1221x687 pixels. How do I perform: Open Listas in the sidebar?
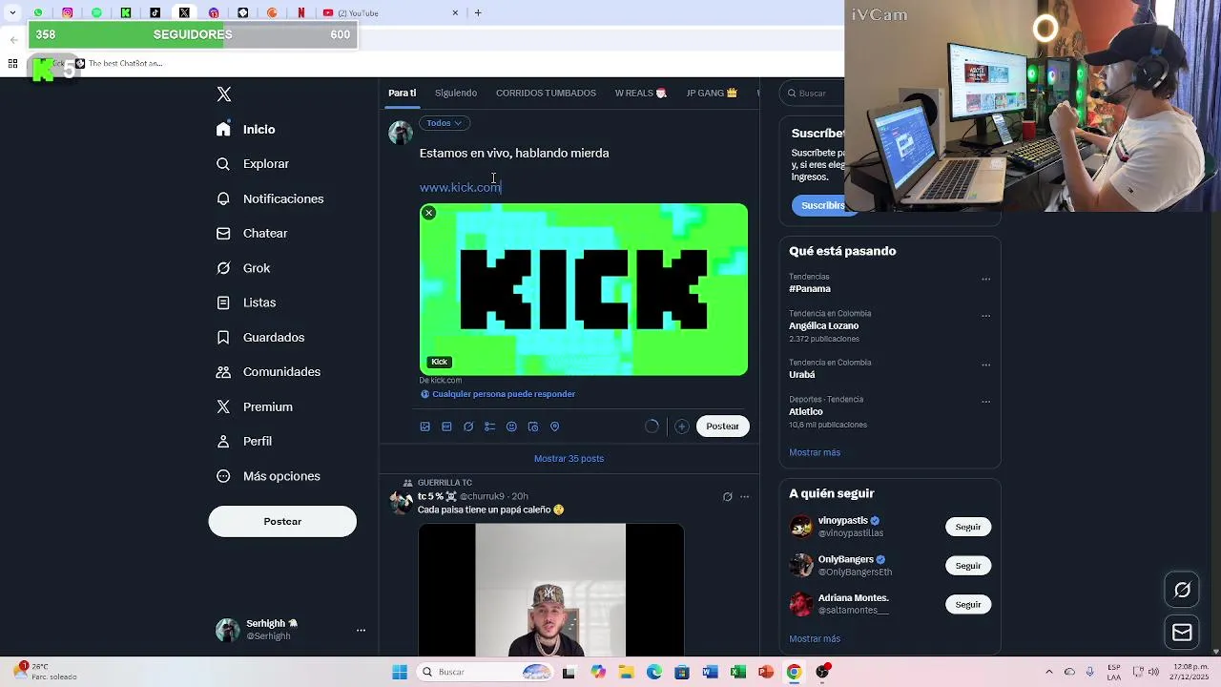click(246, 302)
